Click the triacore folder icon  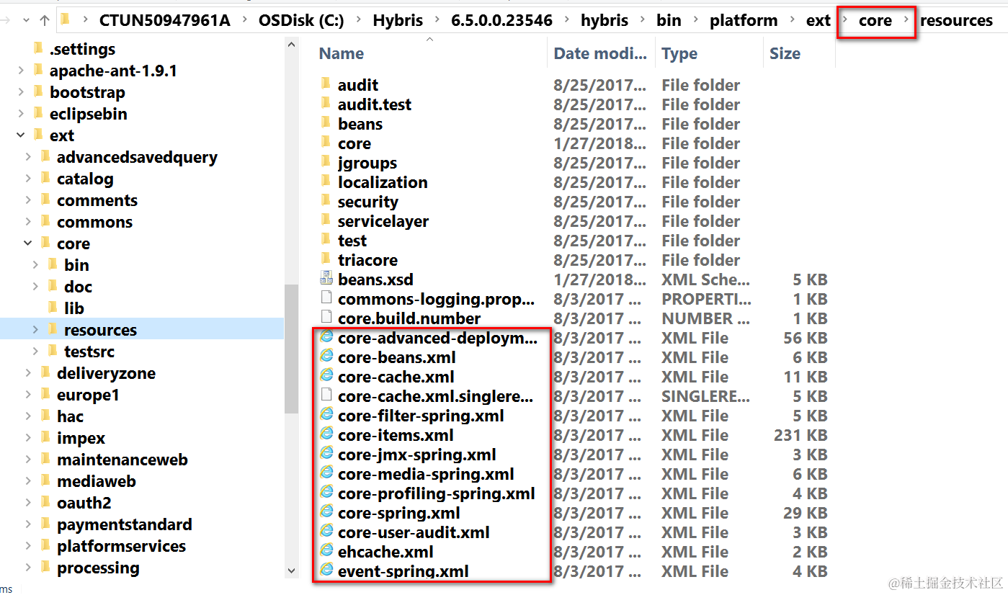pyautogui.click(x=326, y=259)
